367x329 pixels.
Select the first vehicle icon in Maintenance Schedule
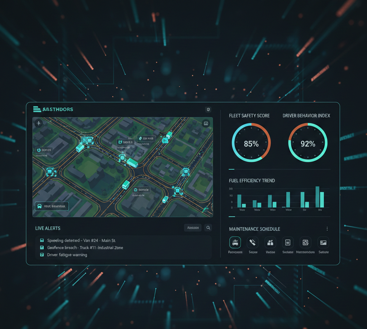point(235,243)
